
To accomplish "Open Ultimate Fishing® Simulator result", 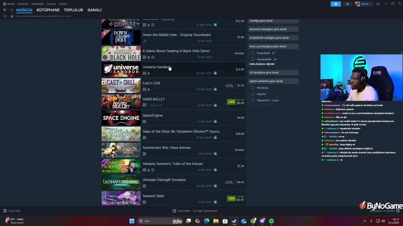I will 173,182.
